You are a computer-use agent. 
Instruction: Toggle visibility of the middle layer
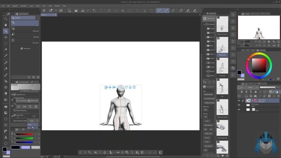click(x=239, y=105)
